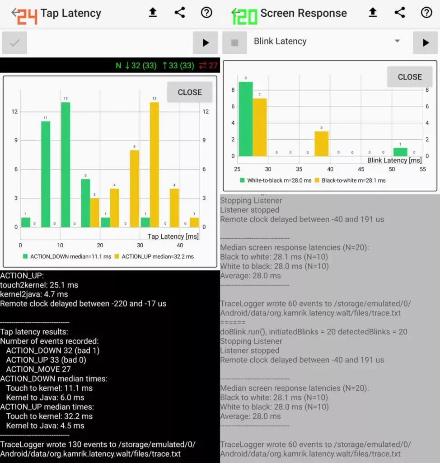
Task: Upload Screen Response results
Action: 373,13
